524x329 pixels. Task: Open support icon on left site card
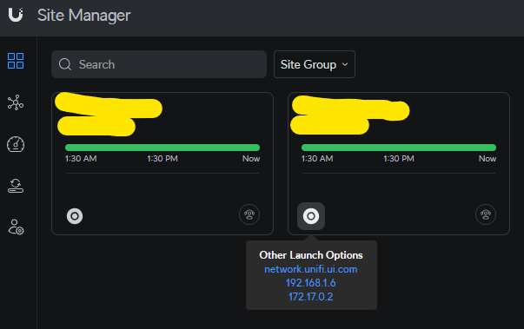(x=249, y=214)
